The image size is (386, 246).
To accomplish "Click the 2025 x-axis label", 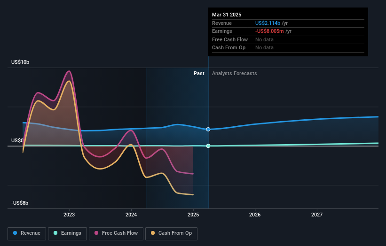I will coord(193,215).
